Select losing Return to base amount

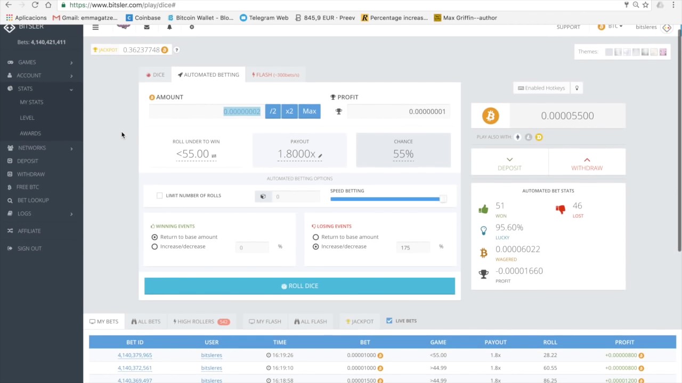tap(315, 237)
